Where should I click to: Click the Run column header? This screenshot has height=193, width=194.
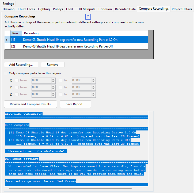click(16, 33)
